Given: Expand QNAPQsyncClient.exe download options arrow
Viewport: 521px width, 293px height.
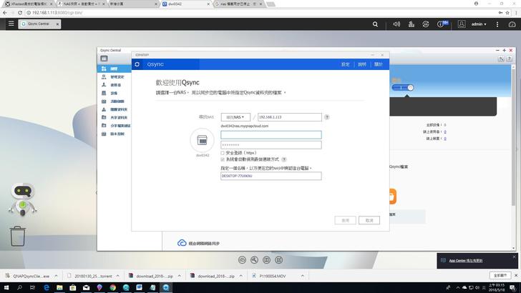Looking at the screenshot, I should click(x=57, y=275).
